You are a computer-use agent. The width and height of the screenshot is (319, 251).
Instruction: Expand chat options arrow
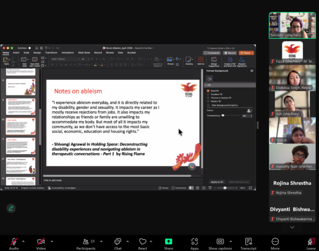[127, 242]
